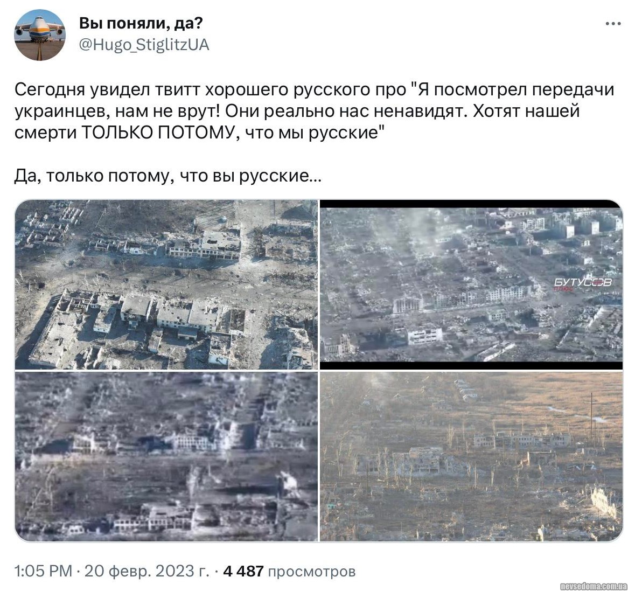Click the 1:05 PM timestamp
Screen dimensions: 628x591
43,571
